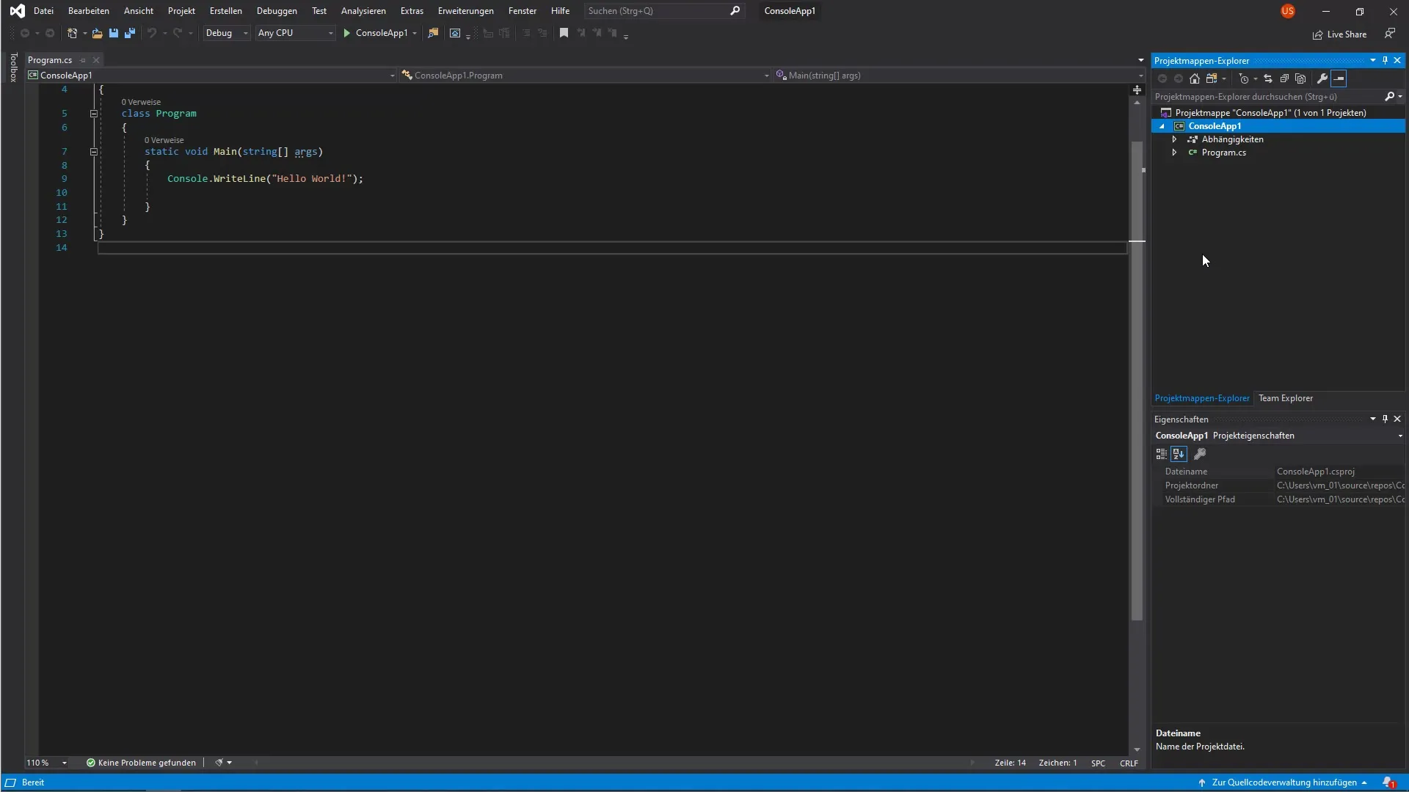Click the Save All icon
Viewport: 1409px width, 792px height.
(130, 33)
